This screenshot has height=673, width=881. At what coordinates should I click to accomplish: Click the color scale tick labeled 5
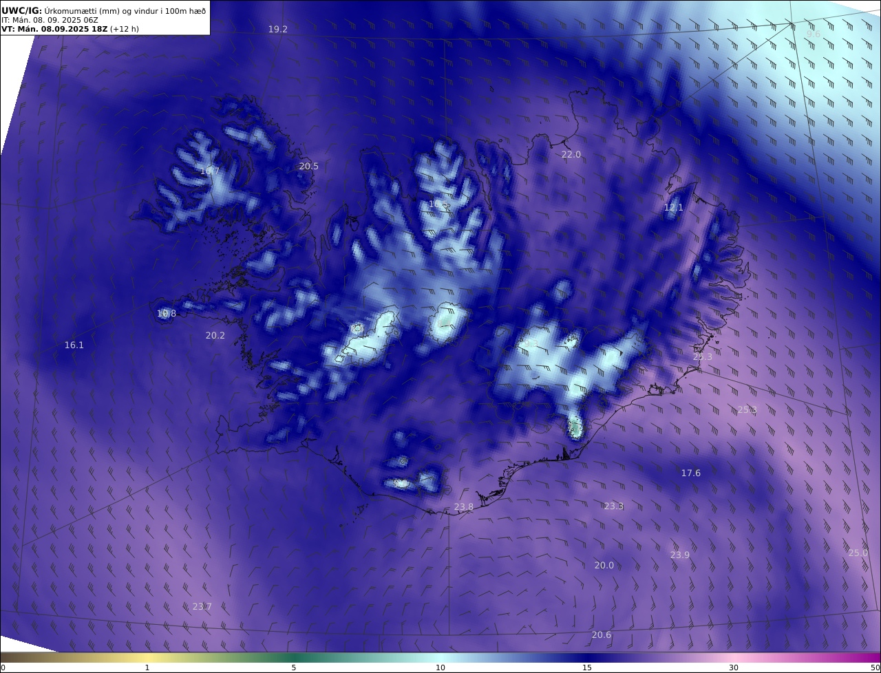pyautogui.click(x=294, y=667)
